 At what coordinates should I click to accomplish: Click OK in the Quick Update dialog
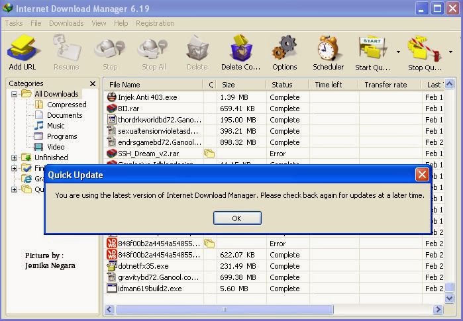pos(237,218)
